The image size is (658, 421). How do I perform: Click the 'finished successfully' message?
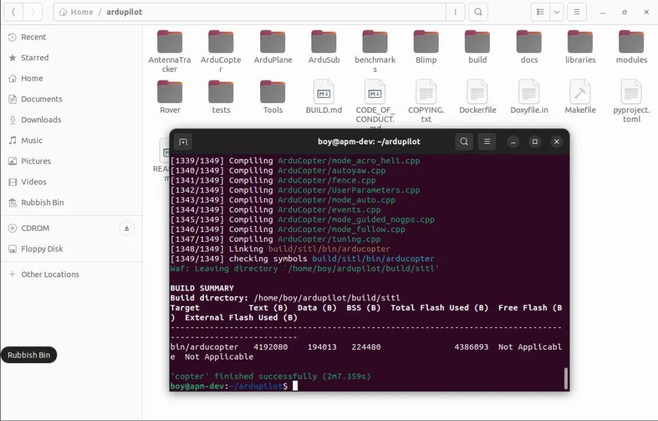272,377
